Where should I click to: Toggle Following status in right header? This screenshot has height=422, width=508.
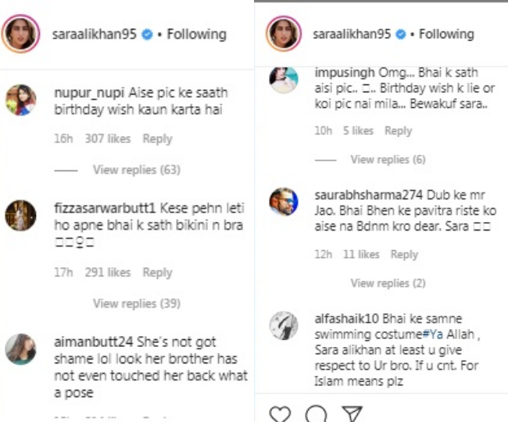coord(446,34)
